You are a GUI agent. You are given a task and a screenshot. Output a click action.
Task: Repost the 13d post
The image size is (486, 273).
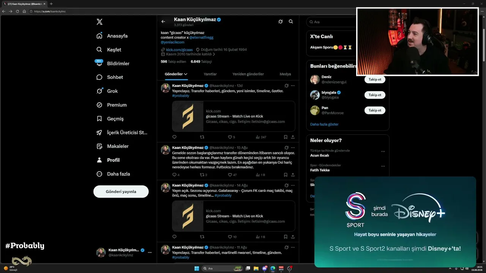tap(202, 137)
